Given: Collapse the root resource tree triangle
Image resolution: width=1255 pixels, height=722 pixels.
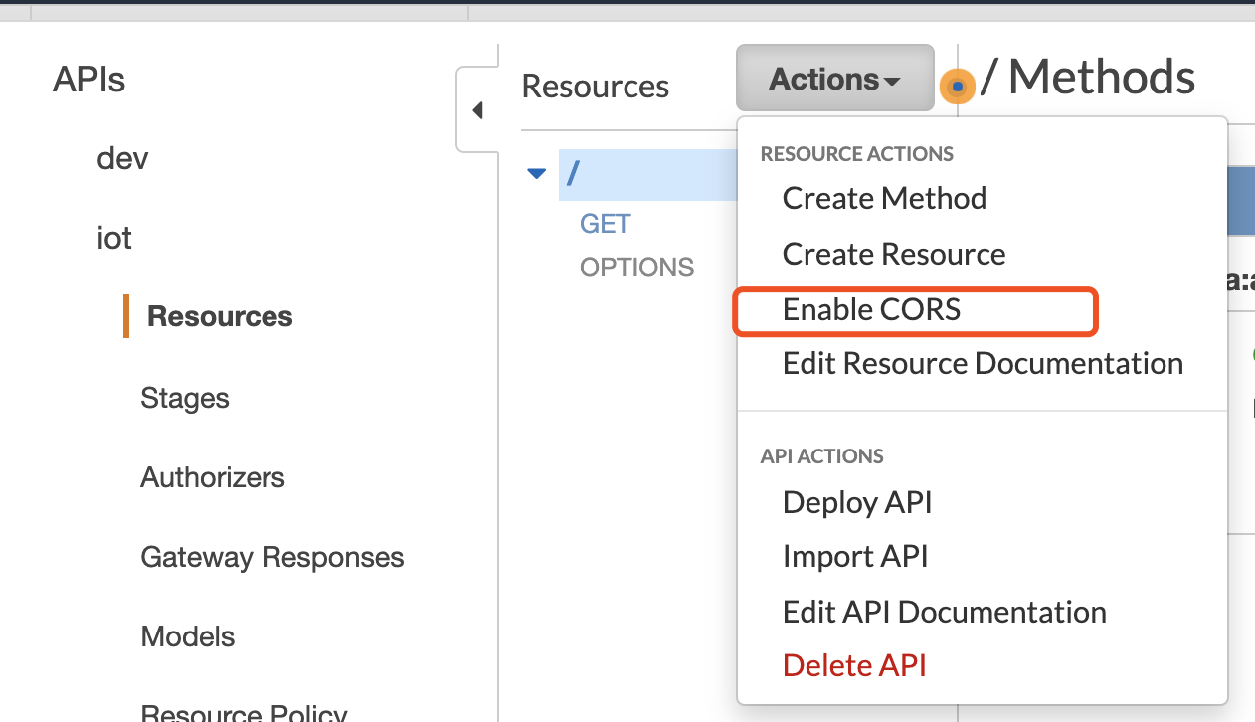Looking at the screenshot, I should [x=537, y=174].
